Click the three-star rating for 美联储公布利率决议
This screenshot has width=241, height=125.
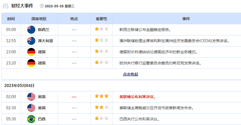[x=101, y=96]
